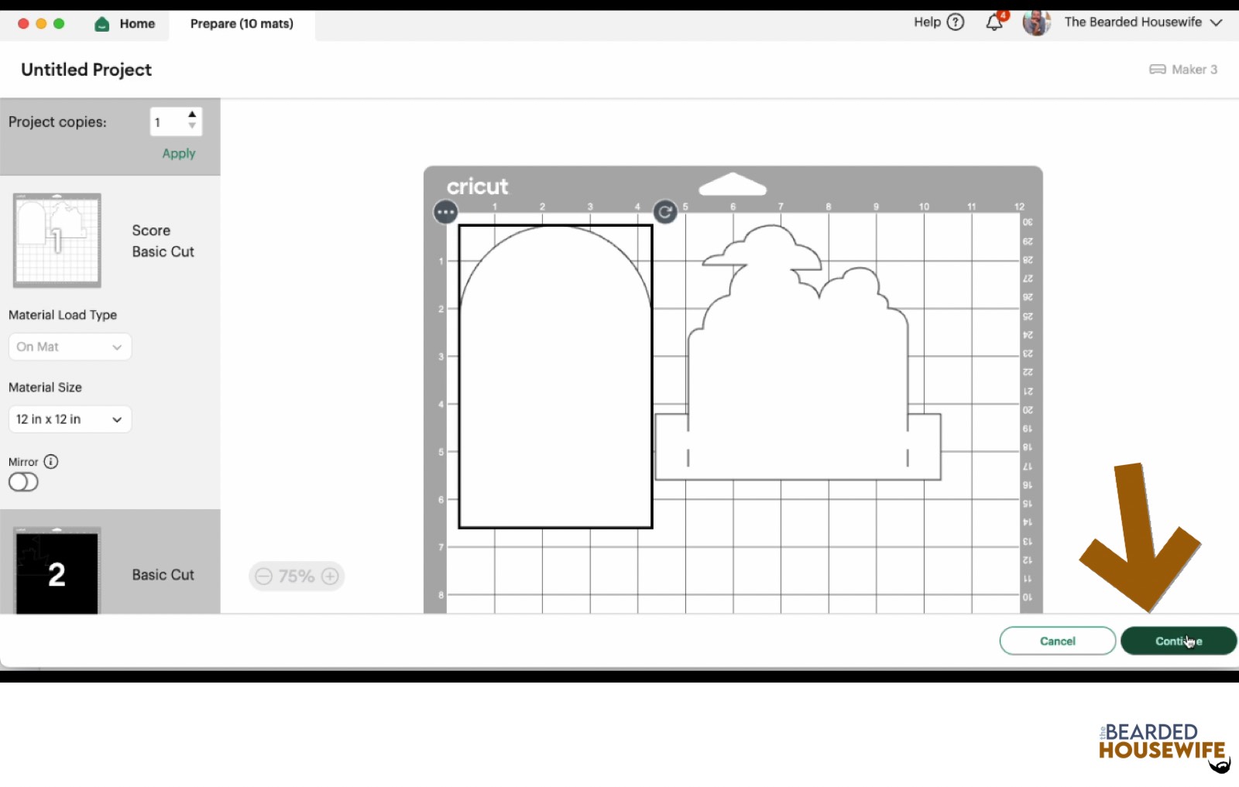Viewport: 1239px width, 787px height.
Task: Click the Cancel button
Action: click(x=1058, y=641)
